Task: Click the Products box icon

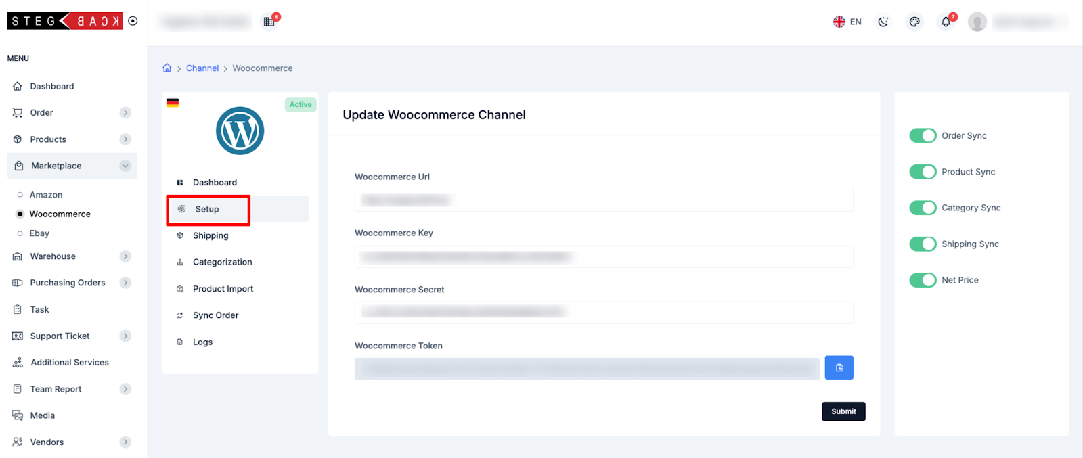Action: (18, 139)
